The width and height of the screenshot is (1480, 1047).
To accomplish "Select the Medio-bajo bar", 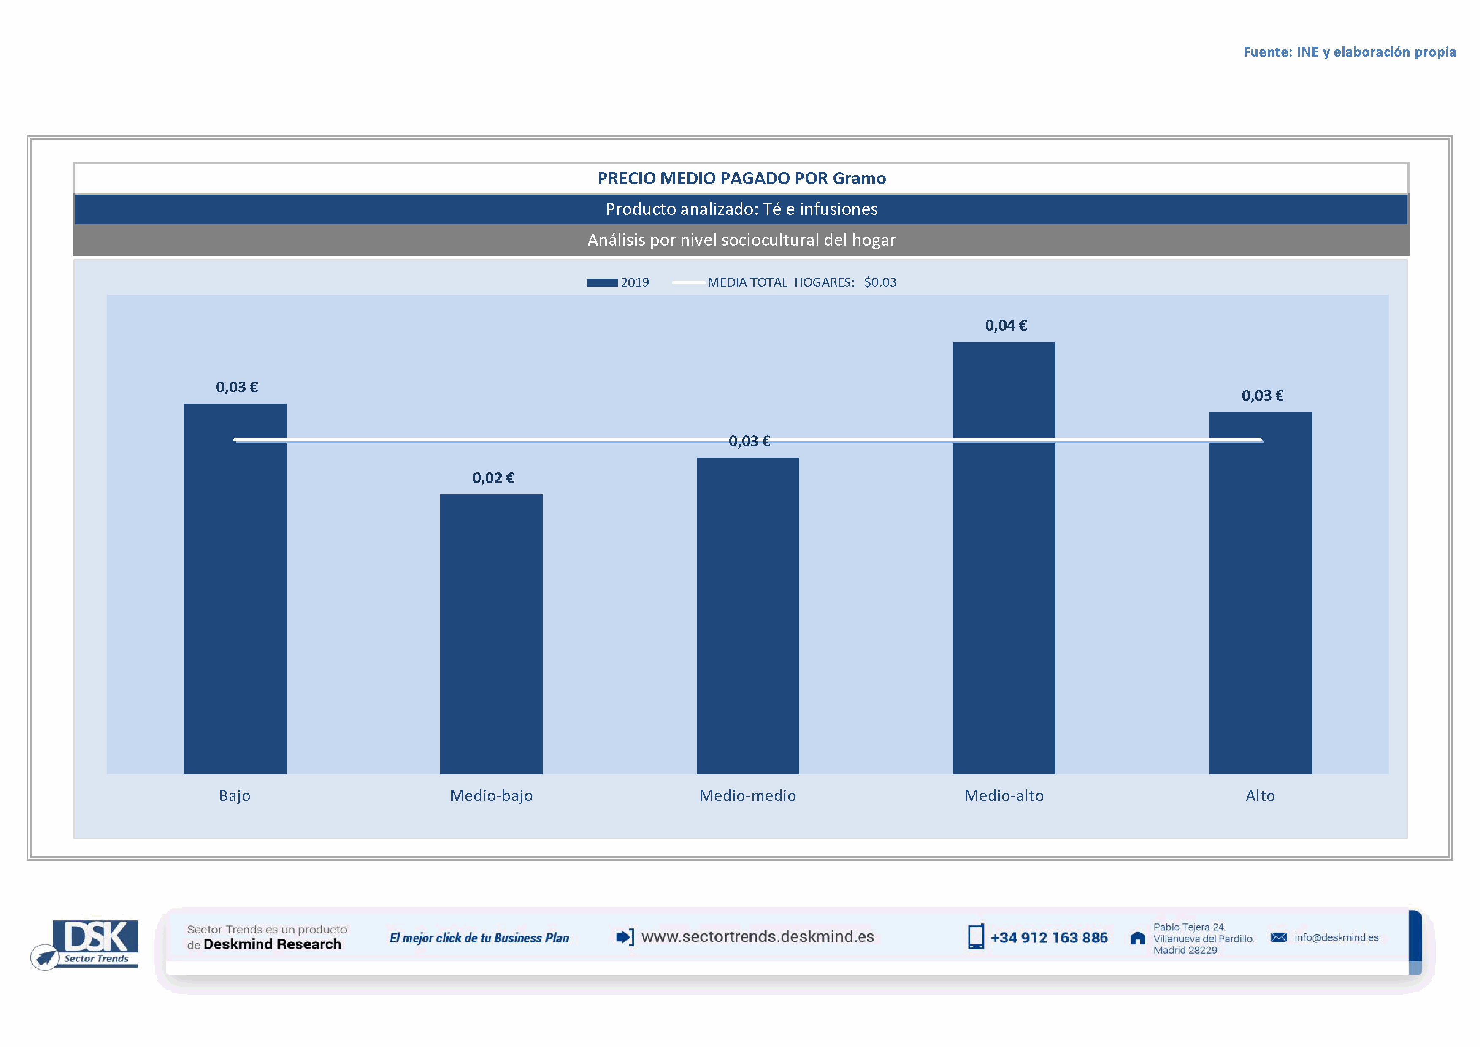I will 491,635.
